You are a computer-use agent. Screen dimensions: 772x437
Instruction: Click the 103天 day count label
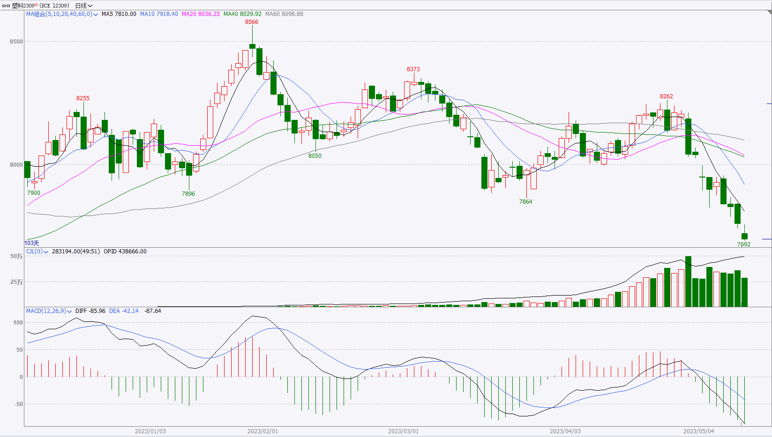pyautogui.click(x=32, y=243)
